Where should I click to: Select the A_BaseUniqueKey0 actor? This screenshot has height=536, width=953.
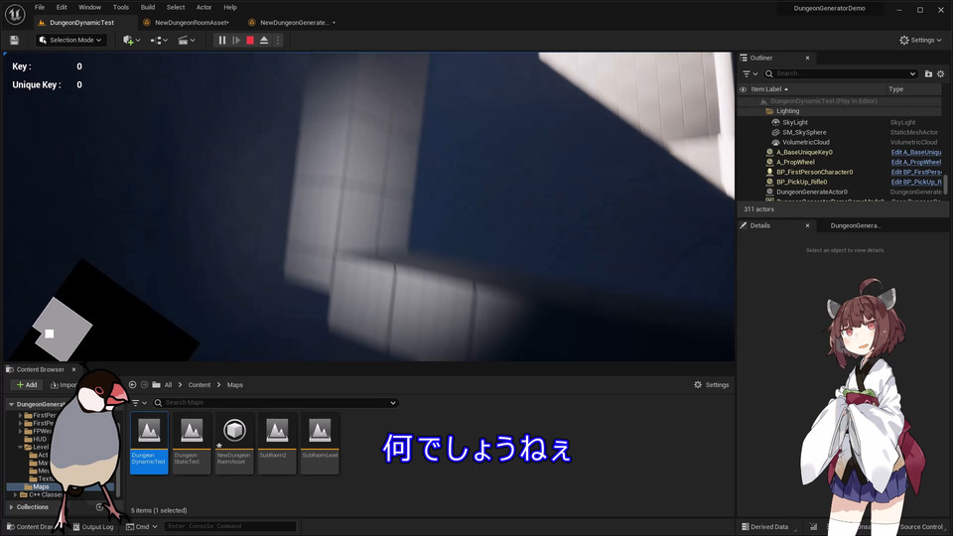[x=804, y=152]
